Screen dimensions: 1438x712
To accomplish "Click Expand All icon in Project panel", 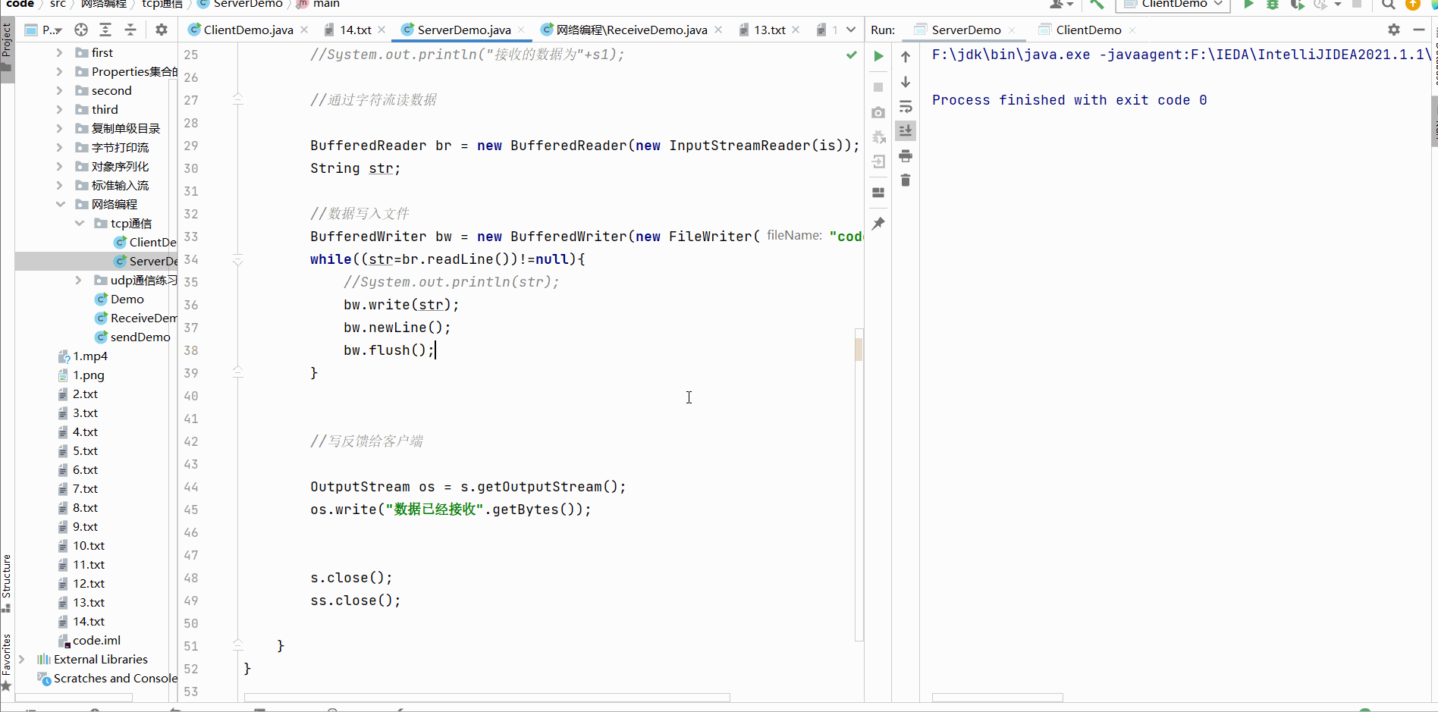I will click(105, 30).
